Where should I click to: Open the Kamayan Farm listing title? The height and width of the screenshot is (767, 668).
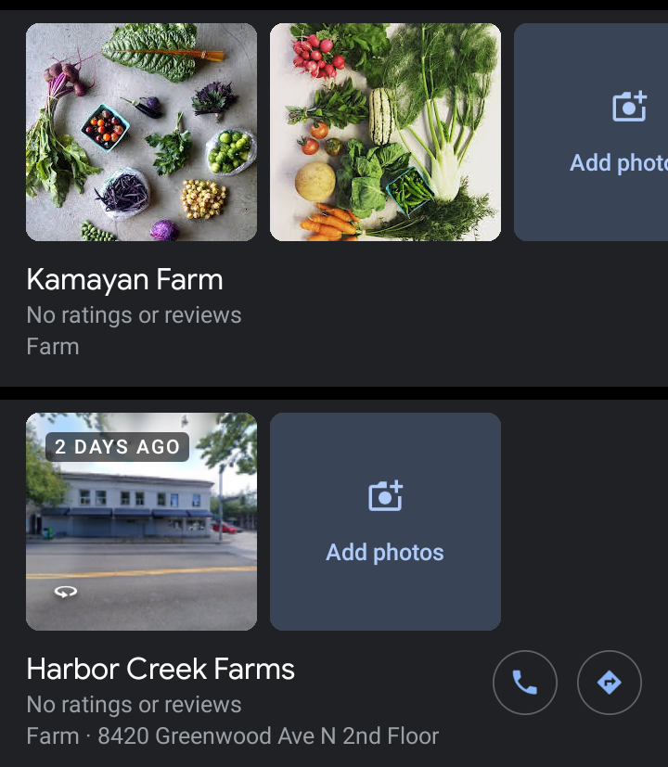tap(124, 280)
